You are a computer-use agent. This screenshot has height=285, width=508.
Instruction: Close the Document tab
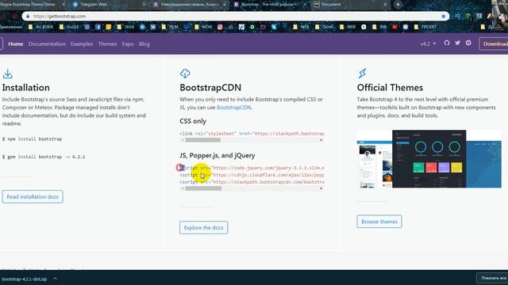click(x=385, y=5)
